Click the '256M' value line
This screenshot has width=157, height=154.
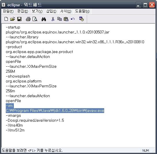pos(10,71)
